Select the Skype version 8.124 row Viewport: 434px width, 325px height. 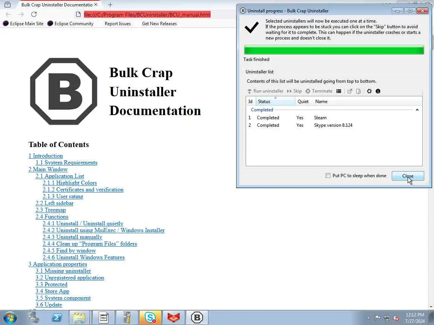pyautogui.click(x=334, y=125)
